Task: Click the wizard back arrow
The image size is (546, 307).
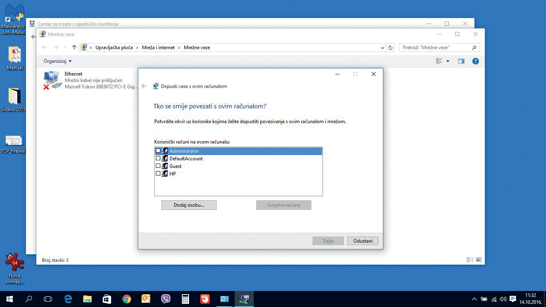Action: tap(144, 86)
